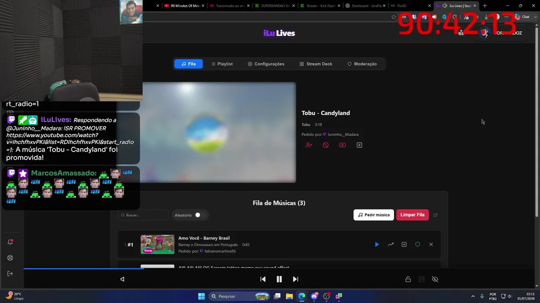Add Amo Você - Barney Brasil to playlist
540x303 pixels.
tap(404, 245)
